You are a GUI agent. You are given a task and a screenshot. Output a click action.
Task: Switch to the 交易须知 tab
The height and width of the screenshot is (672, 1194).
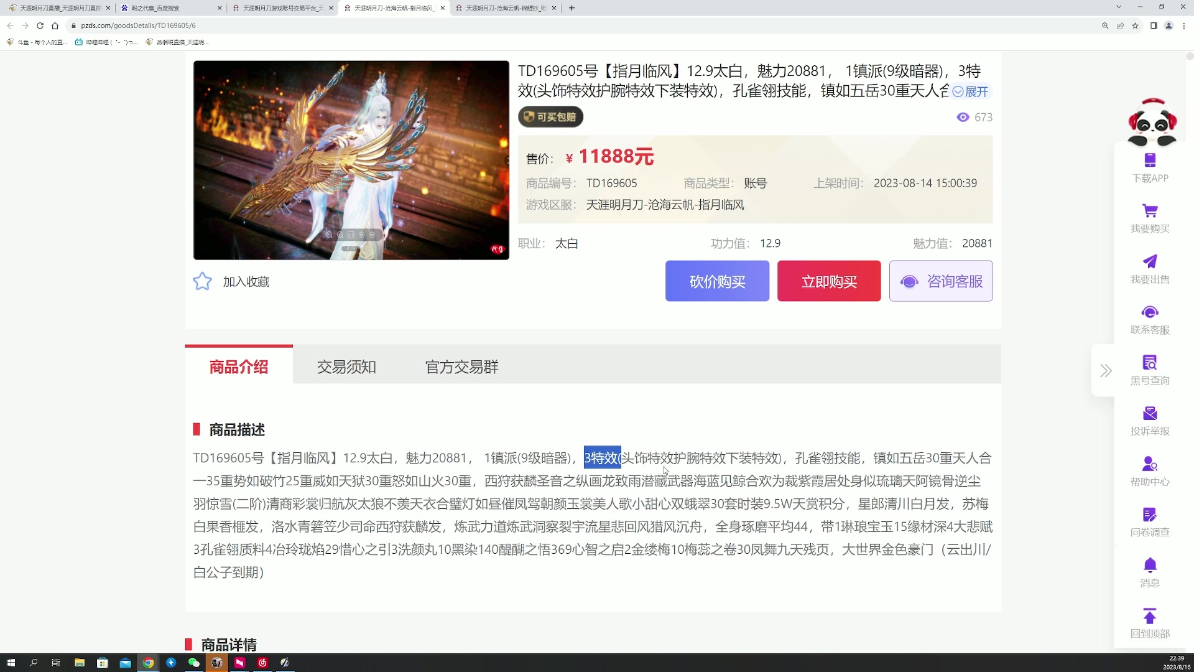pos(346,367)
